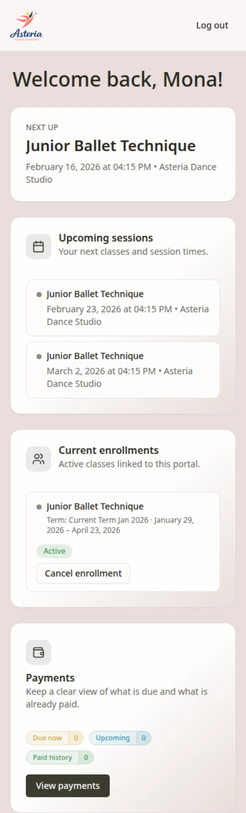
Task: Click the Payments wallet icon
Action: pyautogui.click(x=38, y=652)
